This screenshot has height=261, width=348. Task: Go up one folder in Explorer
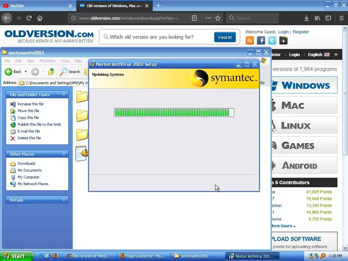pos(51,72)
